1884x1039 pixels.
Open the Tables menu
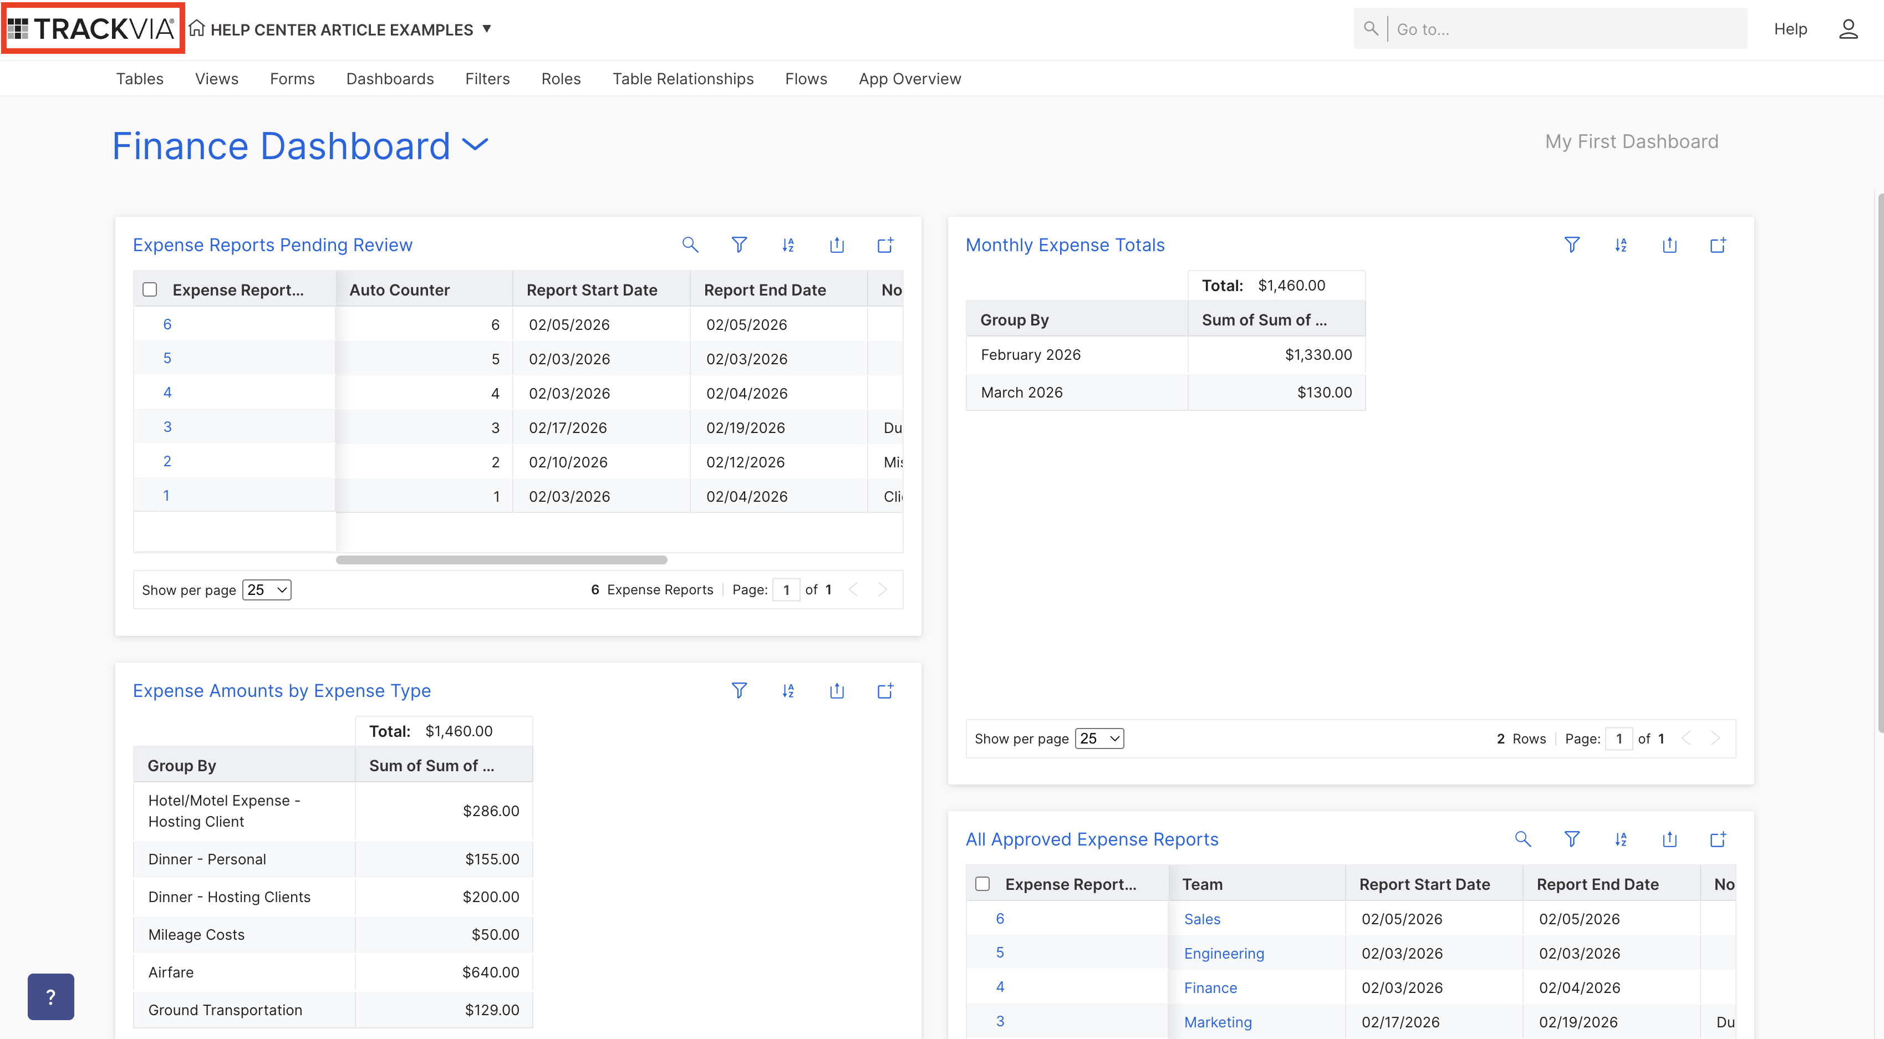click(x=140, y=79)
